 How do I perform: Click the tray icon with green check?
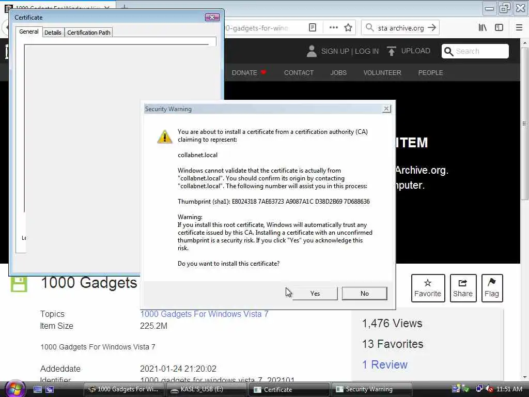tap(465, 389)
